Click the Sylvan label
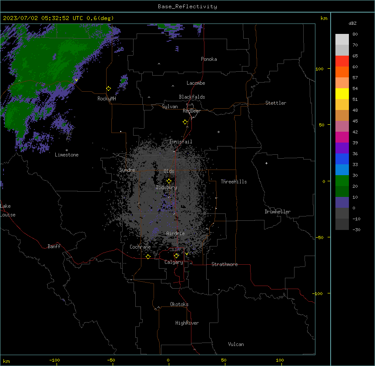Viewport: 375px width, 366px height. [170, 106]
